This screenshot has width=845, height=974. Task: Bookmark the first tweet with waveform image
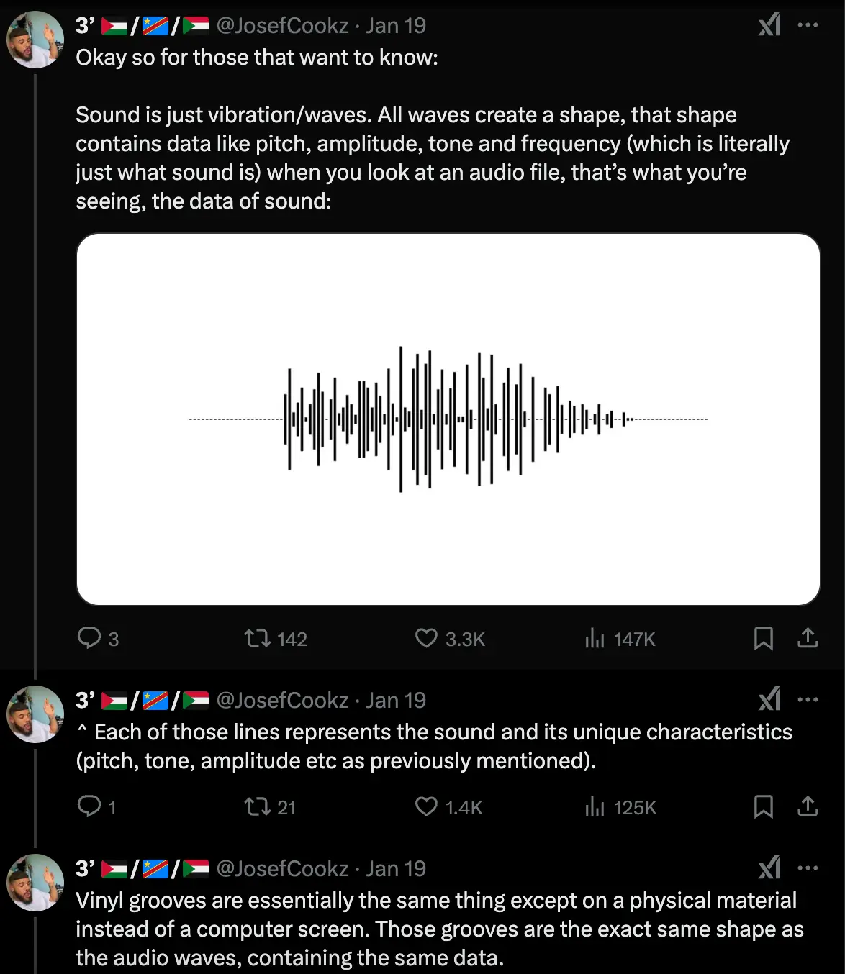763,638
